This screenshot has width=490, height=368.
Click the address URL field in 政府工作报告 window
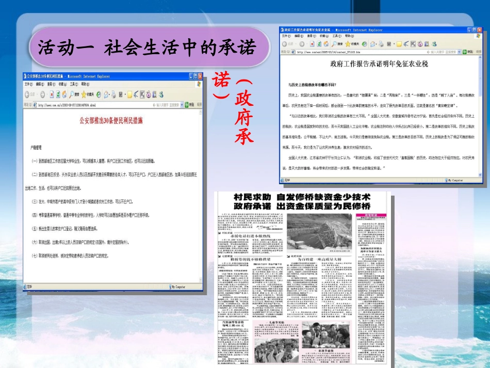(376, 52)
